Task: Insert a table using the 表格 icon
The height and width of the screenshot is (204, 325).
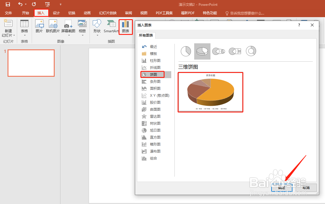Action: click(24, 27)
